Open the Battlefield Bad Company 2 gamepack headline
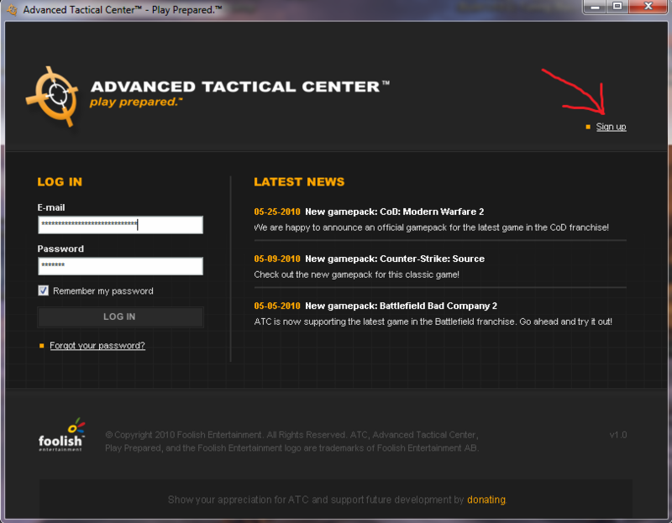The image size is (672, 523). (401, 306)
